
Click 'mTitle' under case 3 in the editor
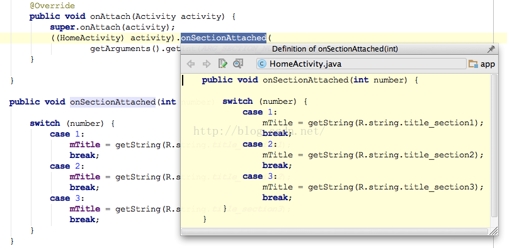pos(85,209)
